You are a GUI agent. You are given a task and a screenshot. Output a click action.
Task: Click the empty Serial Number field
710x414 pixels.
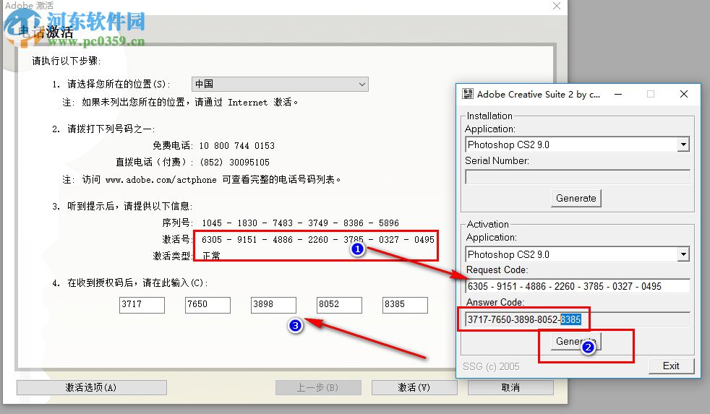click(578, 177)
